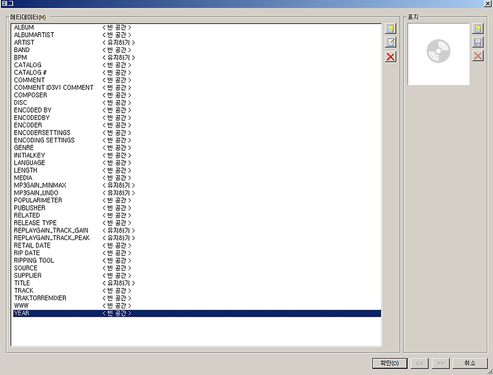Select the TRAKTORREMIXER row
This screenshot has width=493, height=375.
[197, 298]
